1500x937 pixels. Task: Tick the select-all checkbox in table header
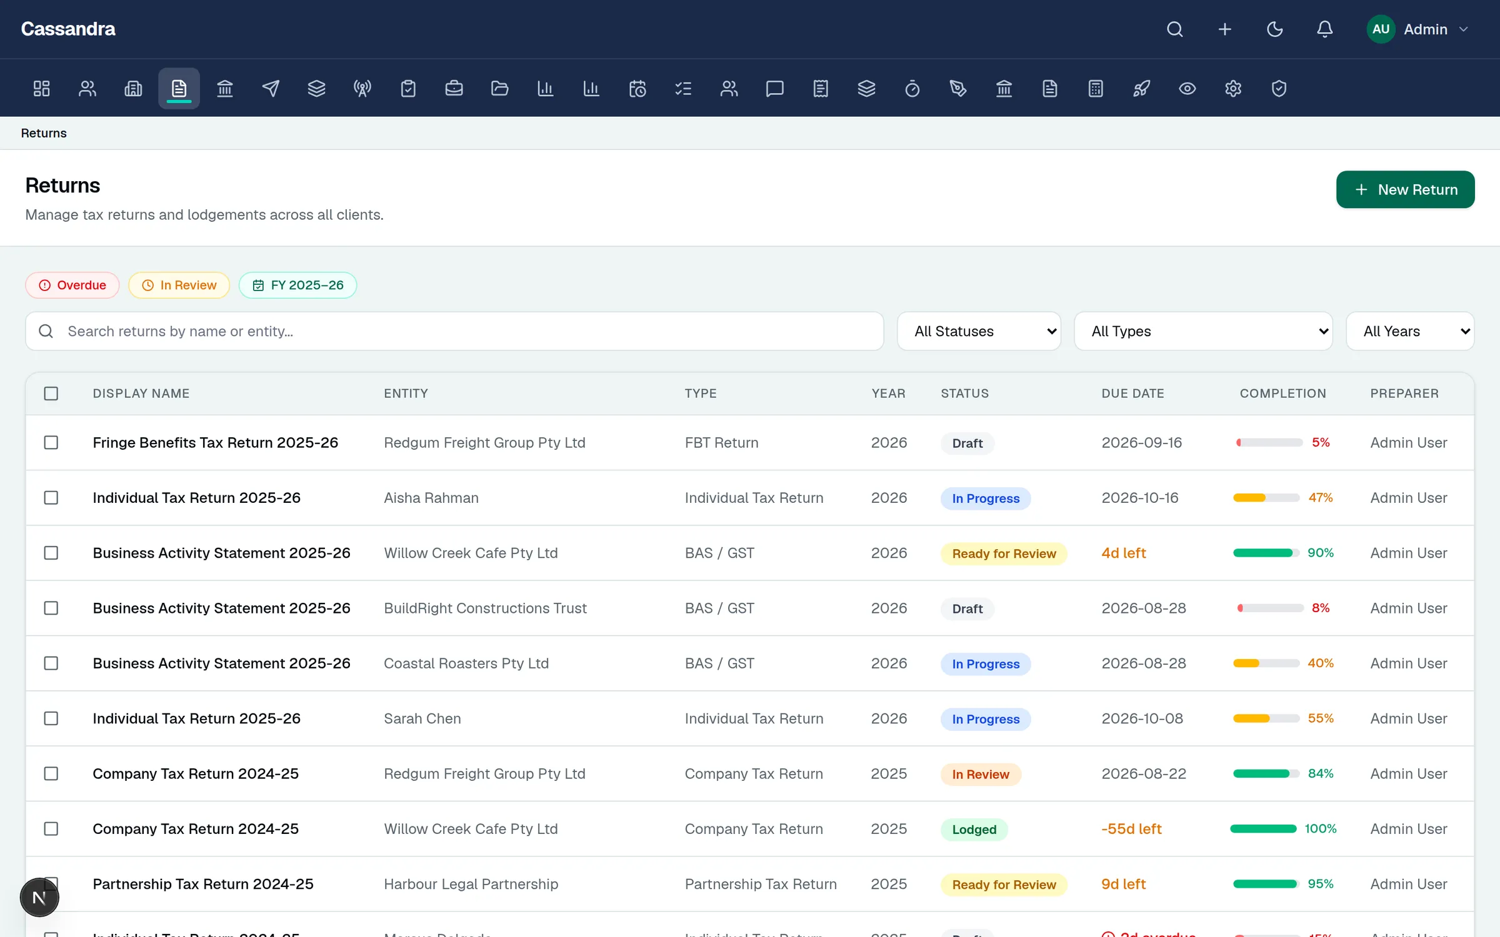tap(51, 394)
